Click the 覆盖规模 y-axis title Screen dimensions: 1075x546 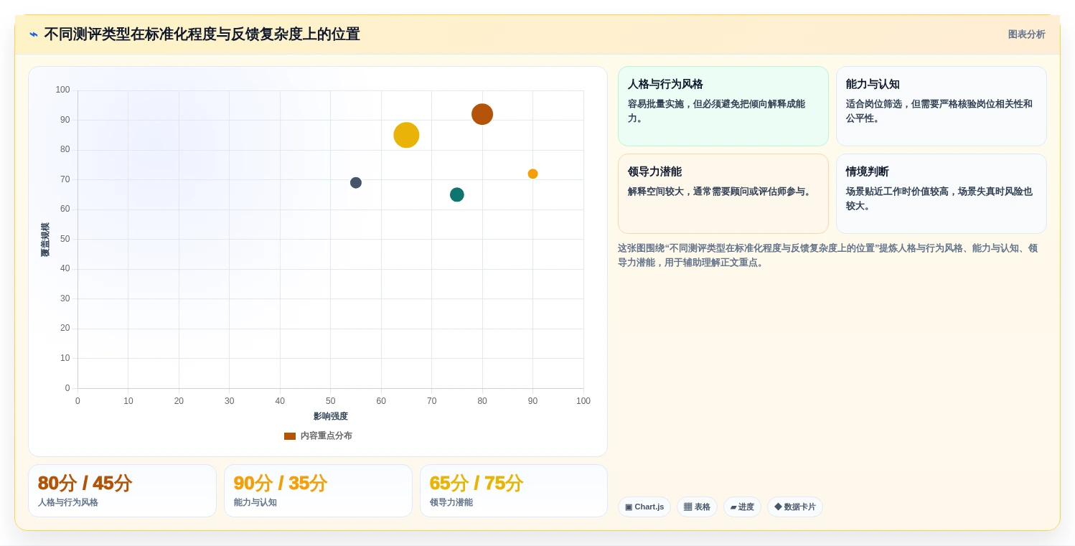[x=45, y=240]
